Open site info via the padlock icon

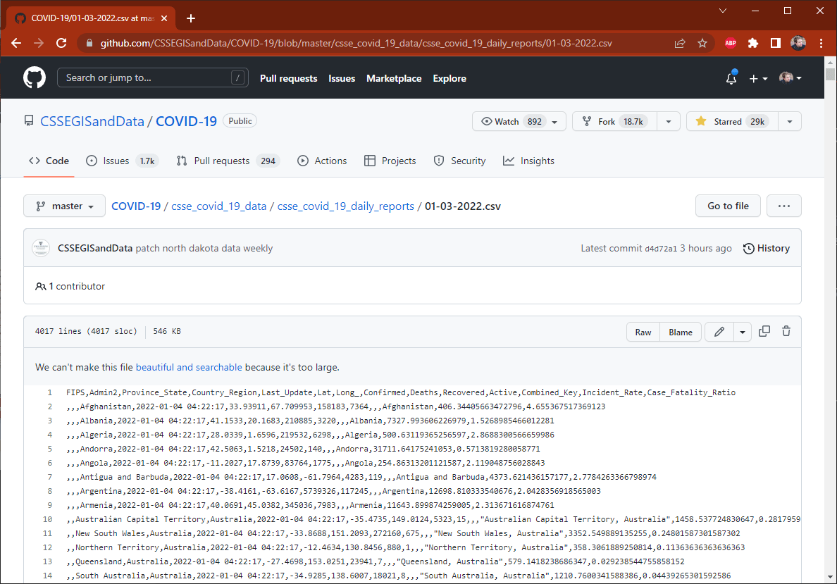pos(89,43)
